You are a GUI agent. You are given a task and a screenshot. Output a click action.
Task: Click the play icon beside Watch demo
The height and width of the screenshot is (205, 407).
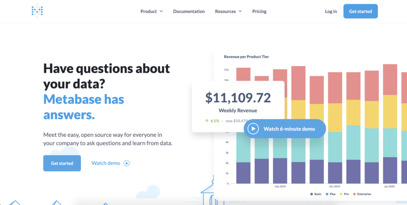click(x=126, y=163)
